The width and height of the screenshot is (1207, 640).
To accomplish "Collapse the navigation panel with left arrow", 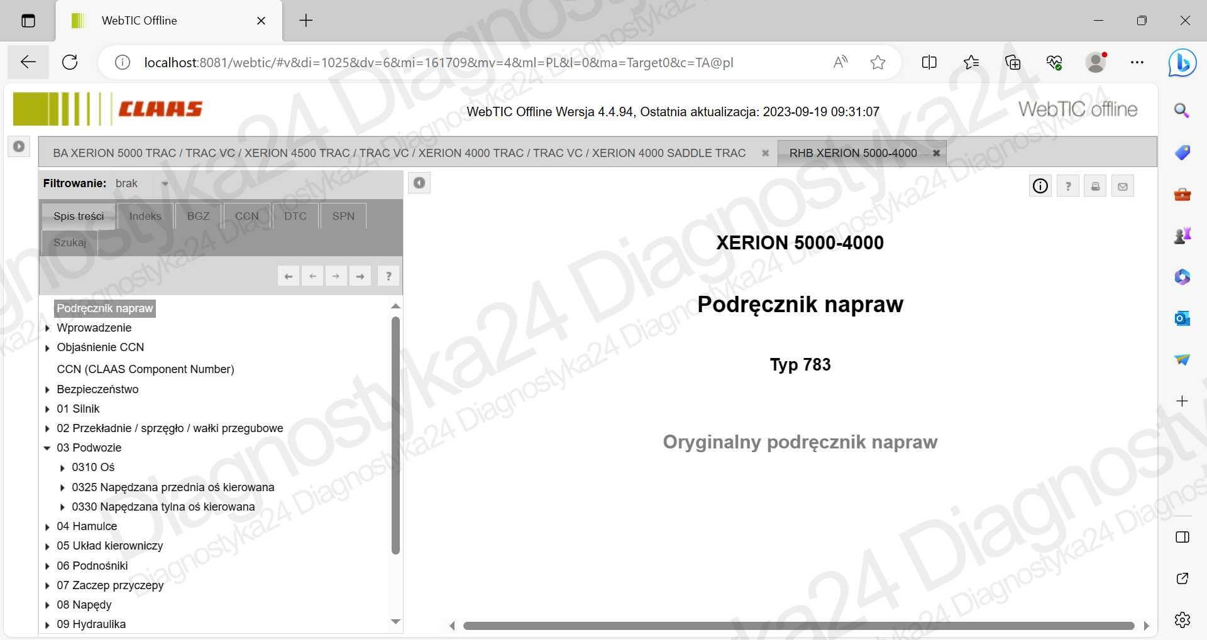I will point(419,183).
